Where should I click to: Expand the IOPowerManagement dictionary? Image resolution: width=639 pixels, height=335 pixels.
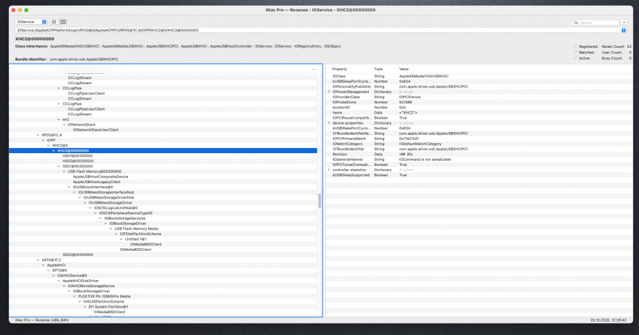[x=329, y=92]
